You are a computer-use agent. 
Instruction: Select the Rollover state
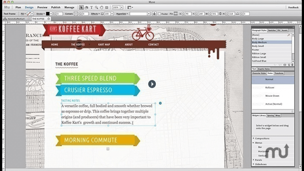click(x=273, y=88)
